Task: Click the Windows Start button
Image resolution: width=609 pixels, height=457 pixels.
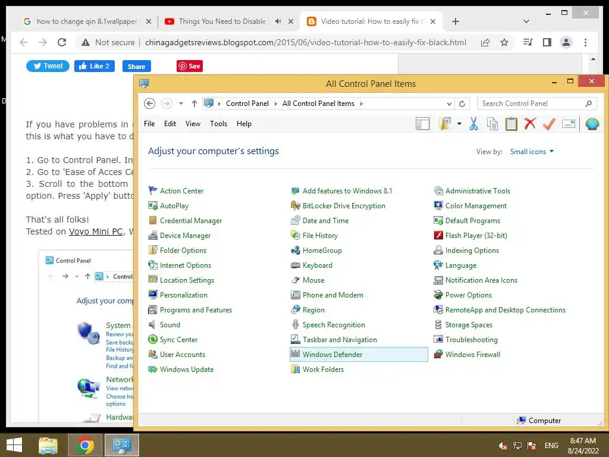Action: click(x=14, y=445)
